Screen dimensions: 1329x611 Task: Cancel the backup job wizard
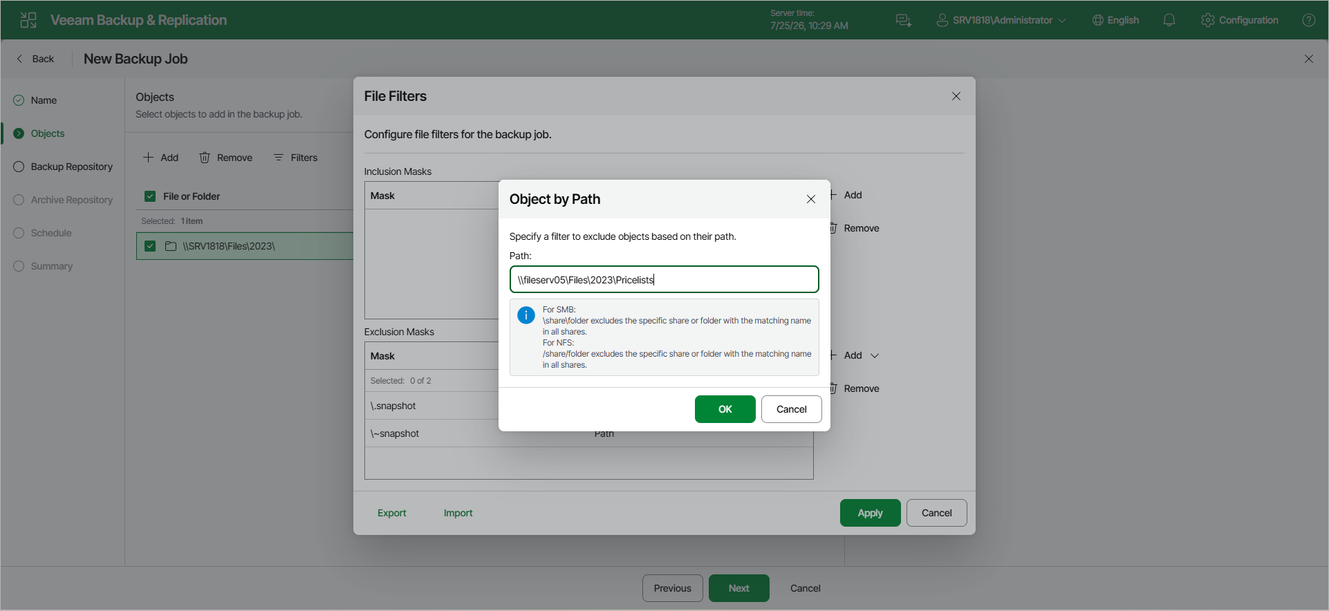click(805, 588)
